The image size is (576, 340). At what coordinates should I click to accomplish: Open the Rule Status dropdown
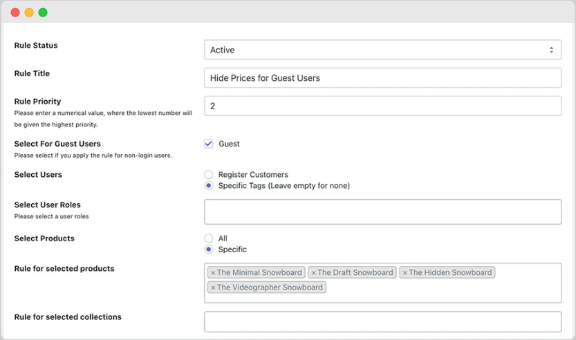pos(382,50)
